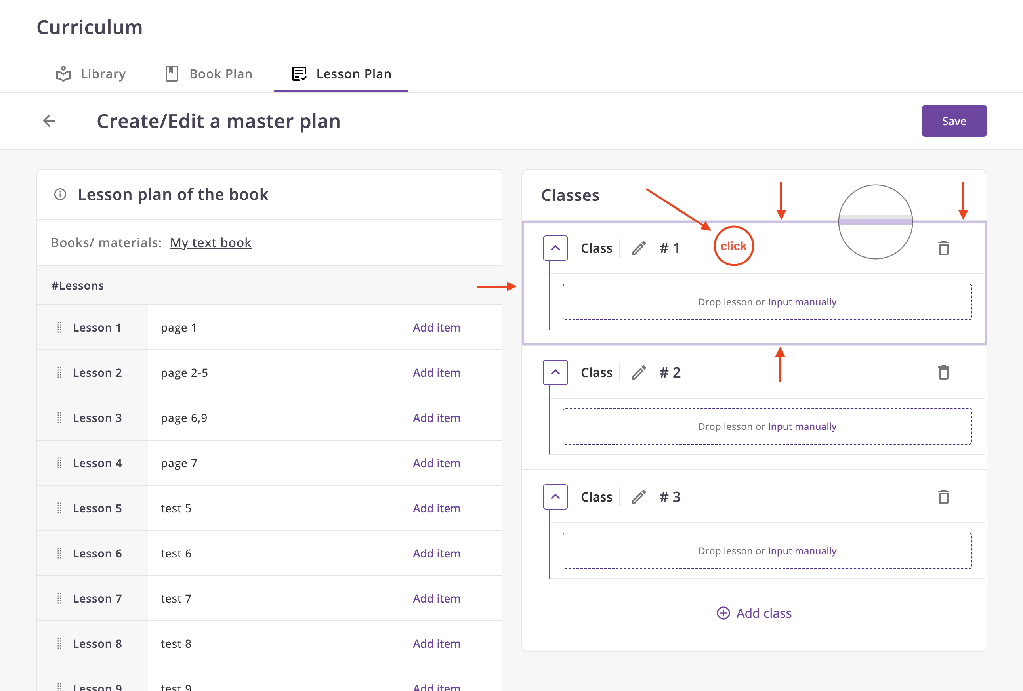Viewport: 1023px width, 691px height.
Task: Open the Book Plan tab
Action: point(209,74)
